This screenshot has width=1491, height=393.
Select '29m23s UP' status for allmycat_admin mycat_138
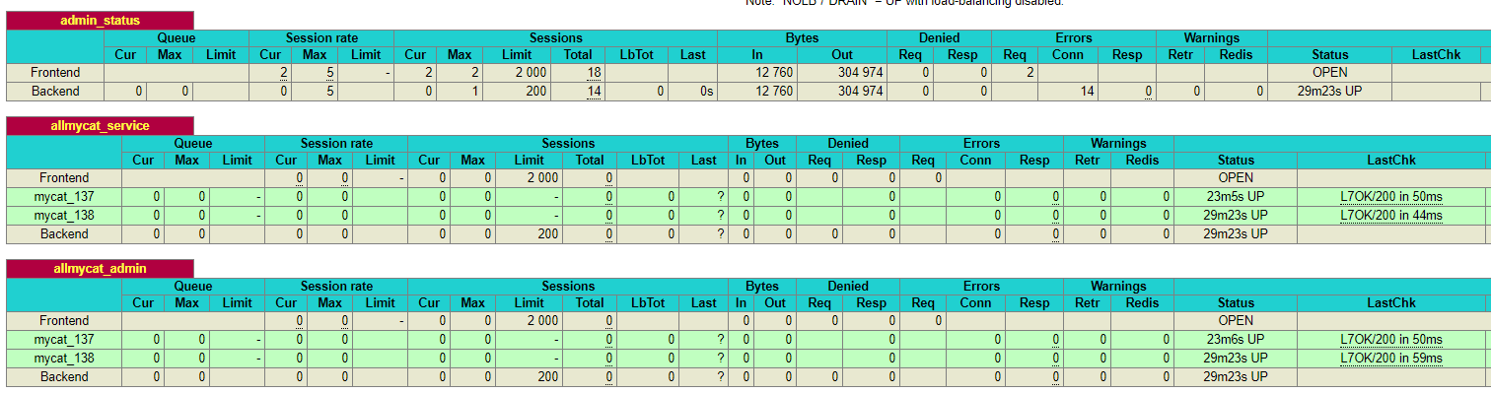click(1236, 359)
